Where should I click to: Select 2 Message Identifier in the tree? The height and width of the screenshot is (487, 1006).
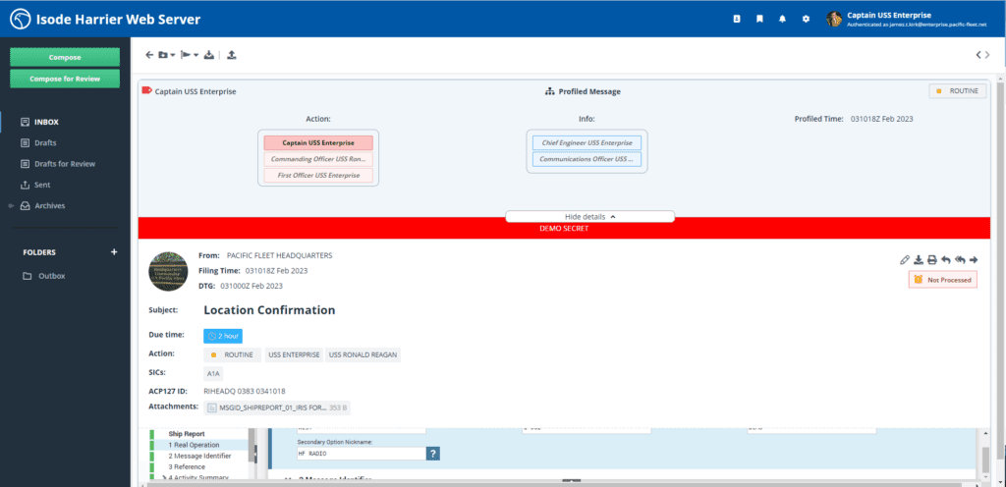click(x=198, y=456)
